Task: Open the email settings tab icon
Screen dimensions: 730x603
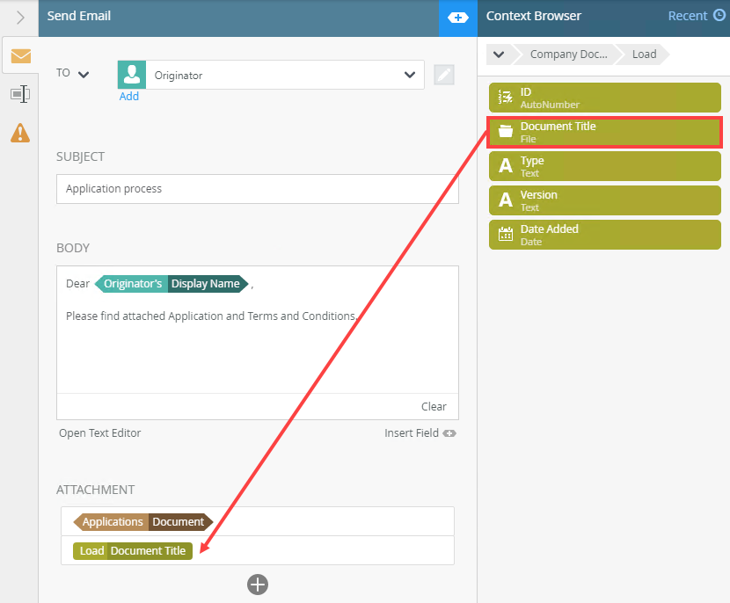Action: (x=19, y=56)
